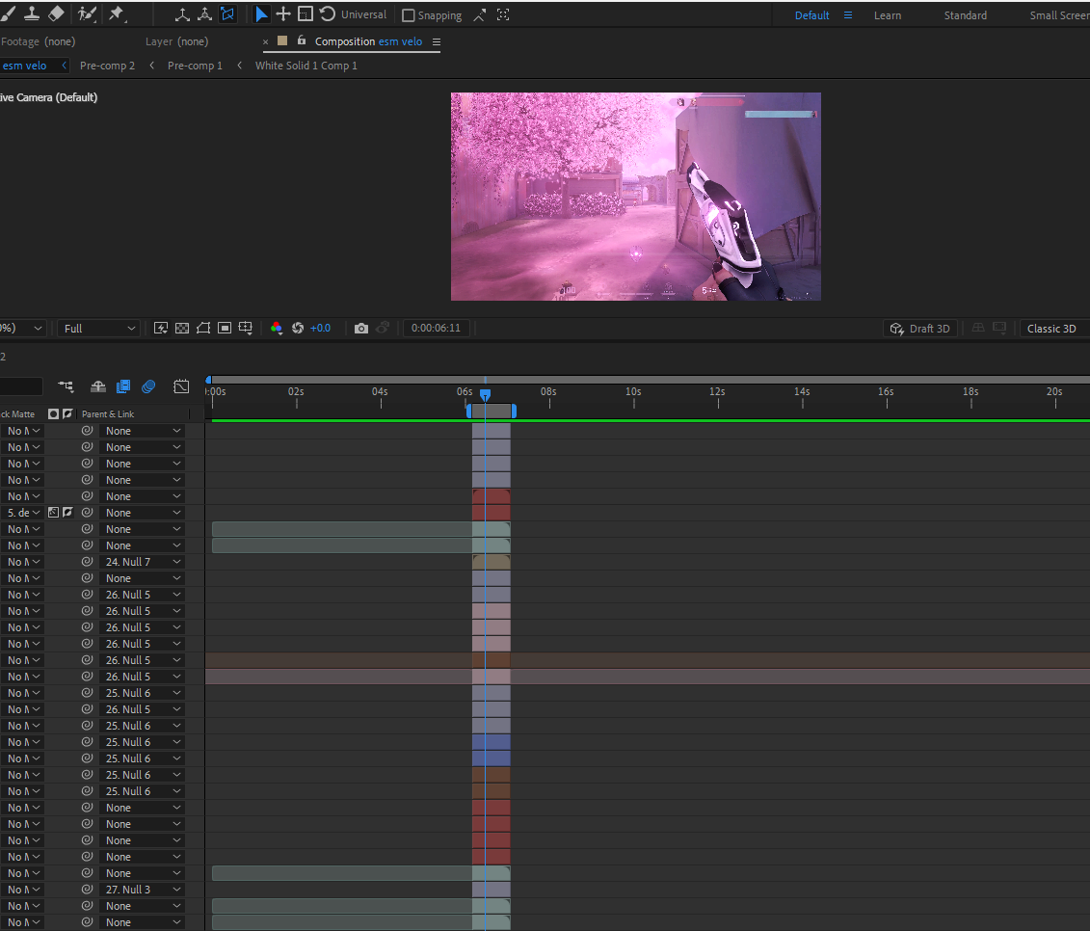Open the 24. Null 7 parent dropdown
This screenshot has height=931, width=1090.
tap(142, 562)
